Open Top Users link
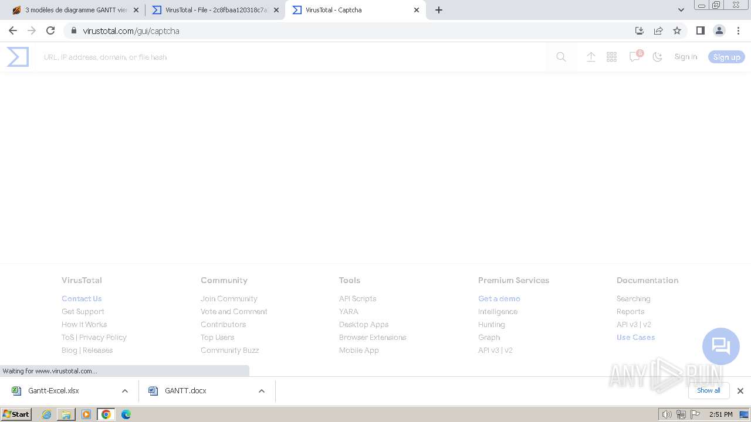 [217, 337]
